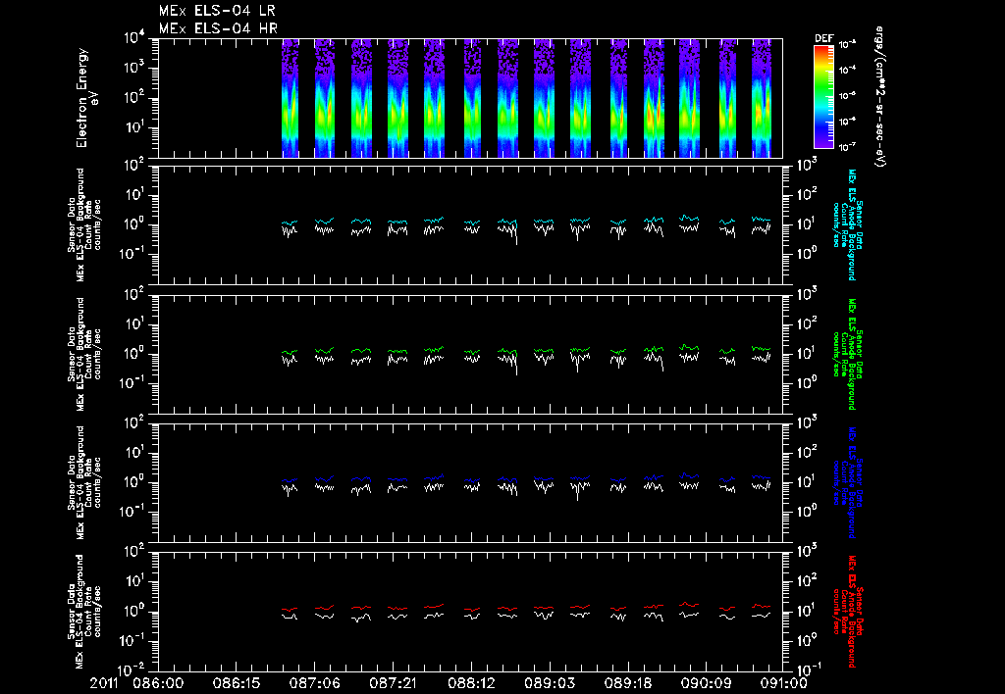Click the green Anode Background Count Rate label
1005x694 pixels.
click(846, 354)
